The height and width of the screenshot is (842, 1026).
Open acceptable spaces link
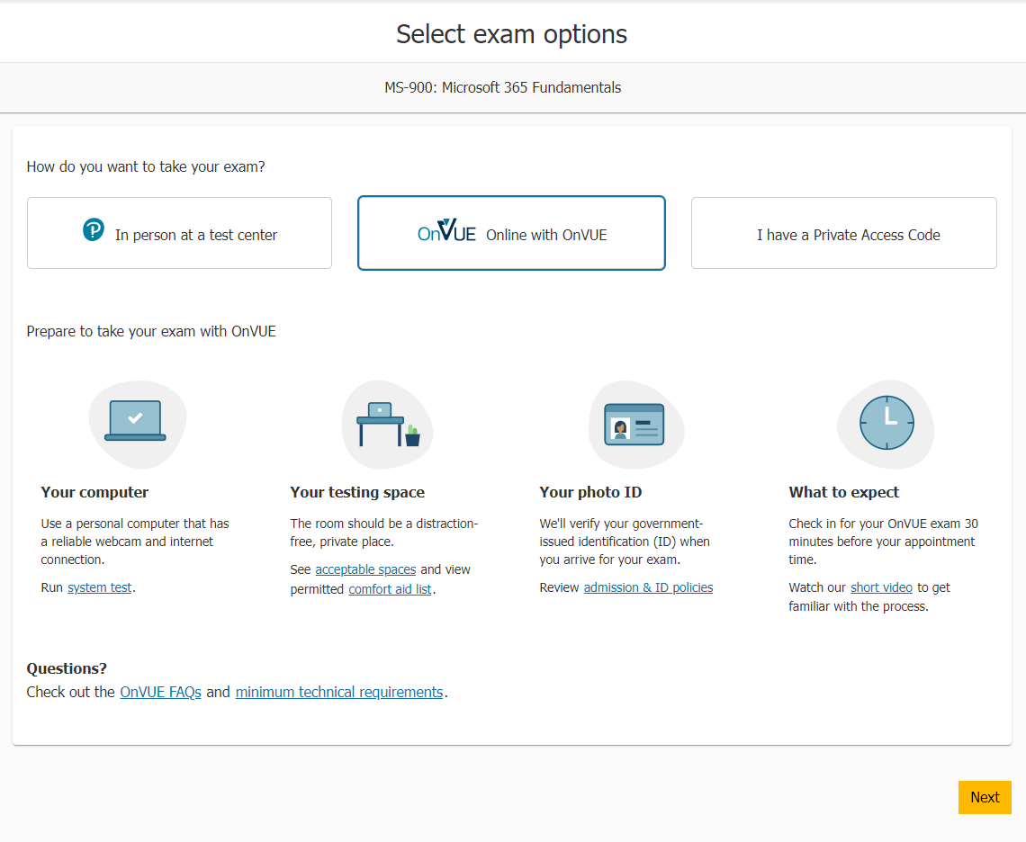tap(365, 569)
